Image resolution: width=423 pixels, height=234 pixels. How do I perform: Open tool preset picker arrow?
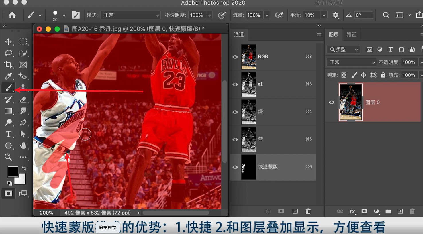40,15
